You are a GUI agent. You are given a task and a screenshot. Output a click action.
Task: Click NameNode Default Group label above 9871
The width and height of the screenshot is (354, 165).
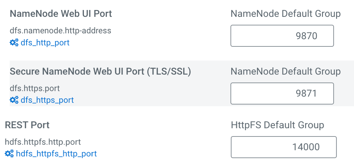pyautogui.click(x=285, y=71)
